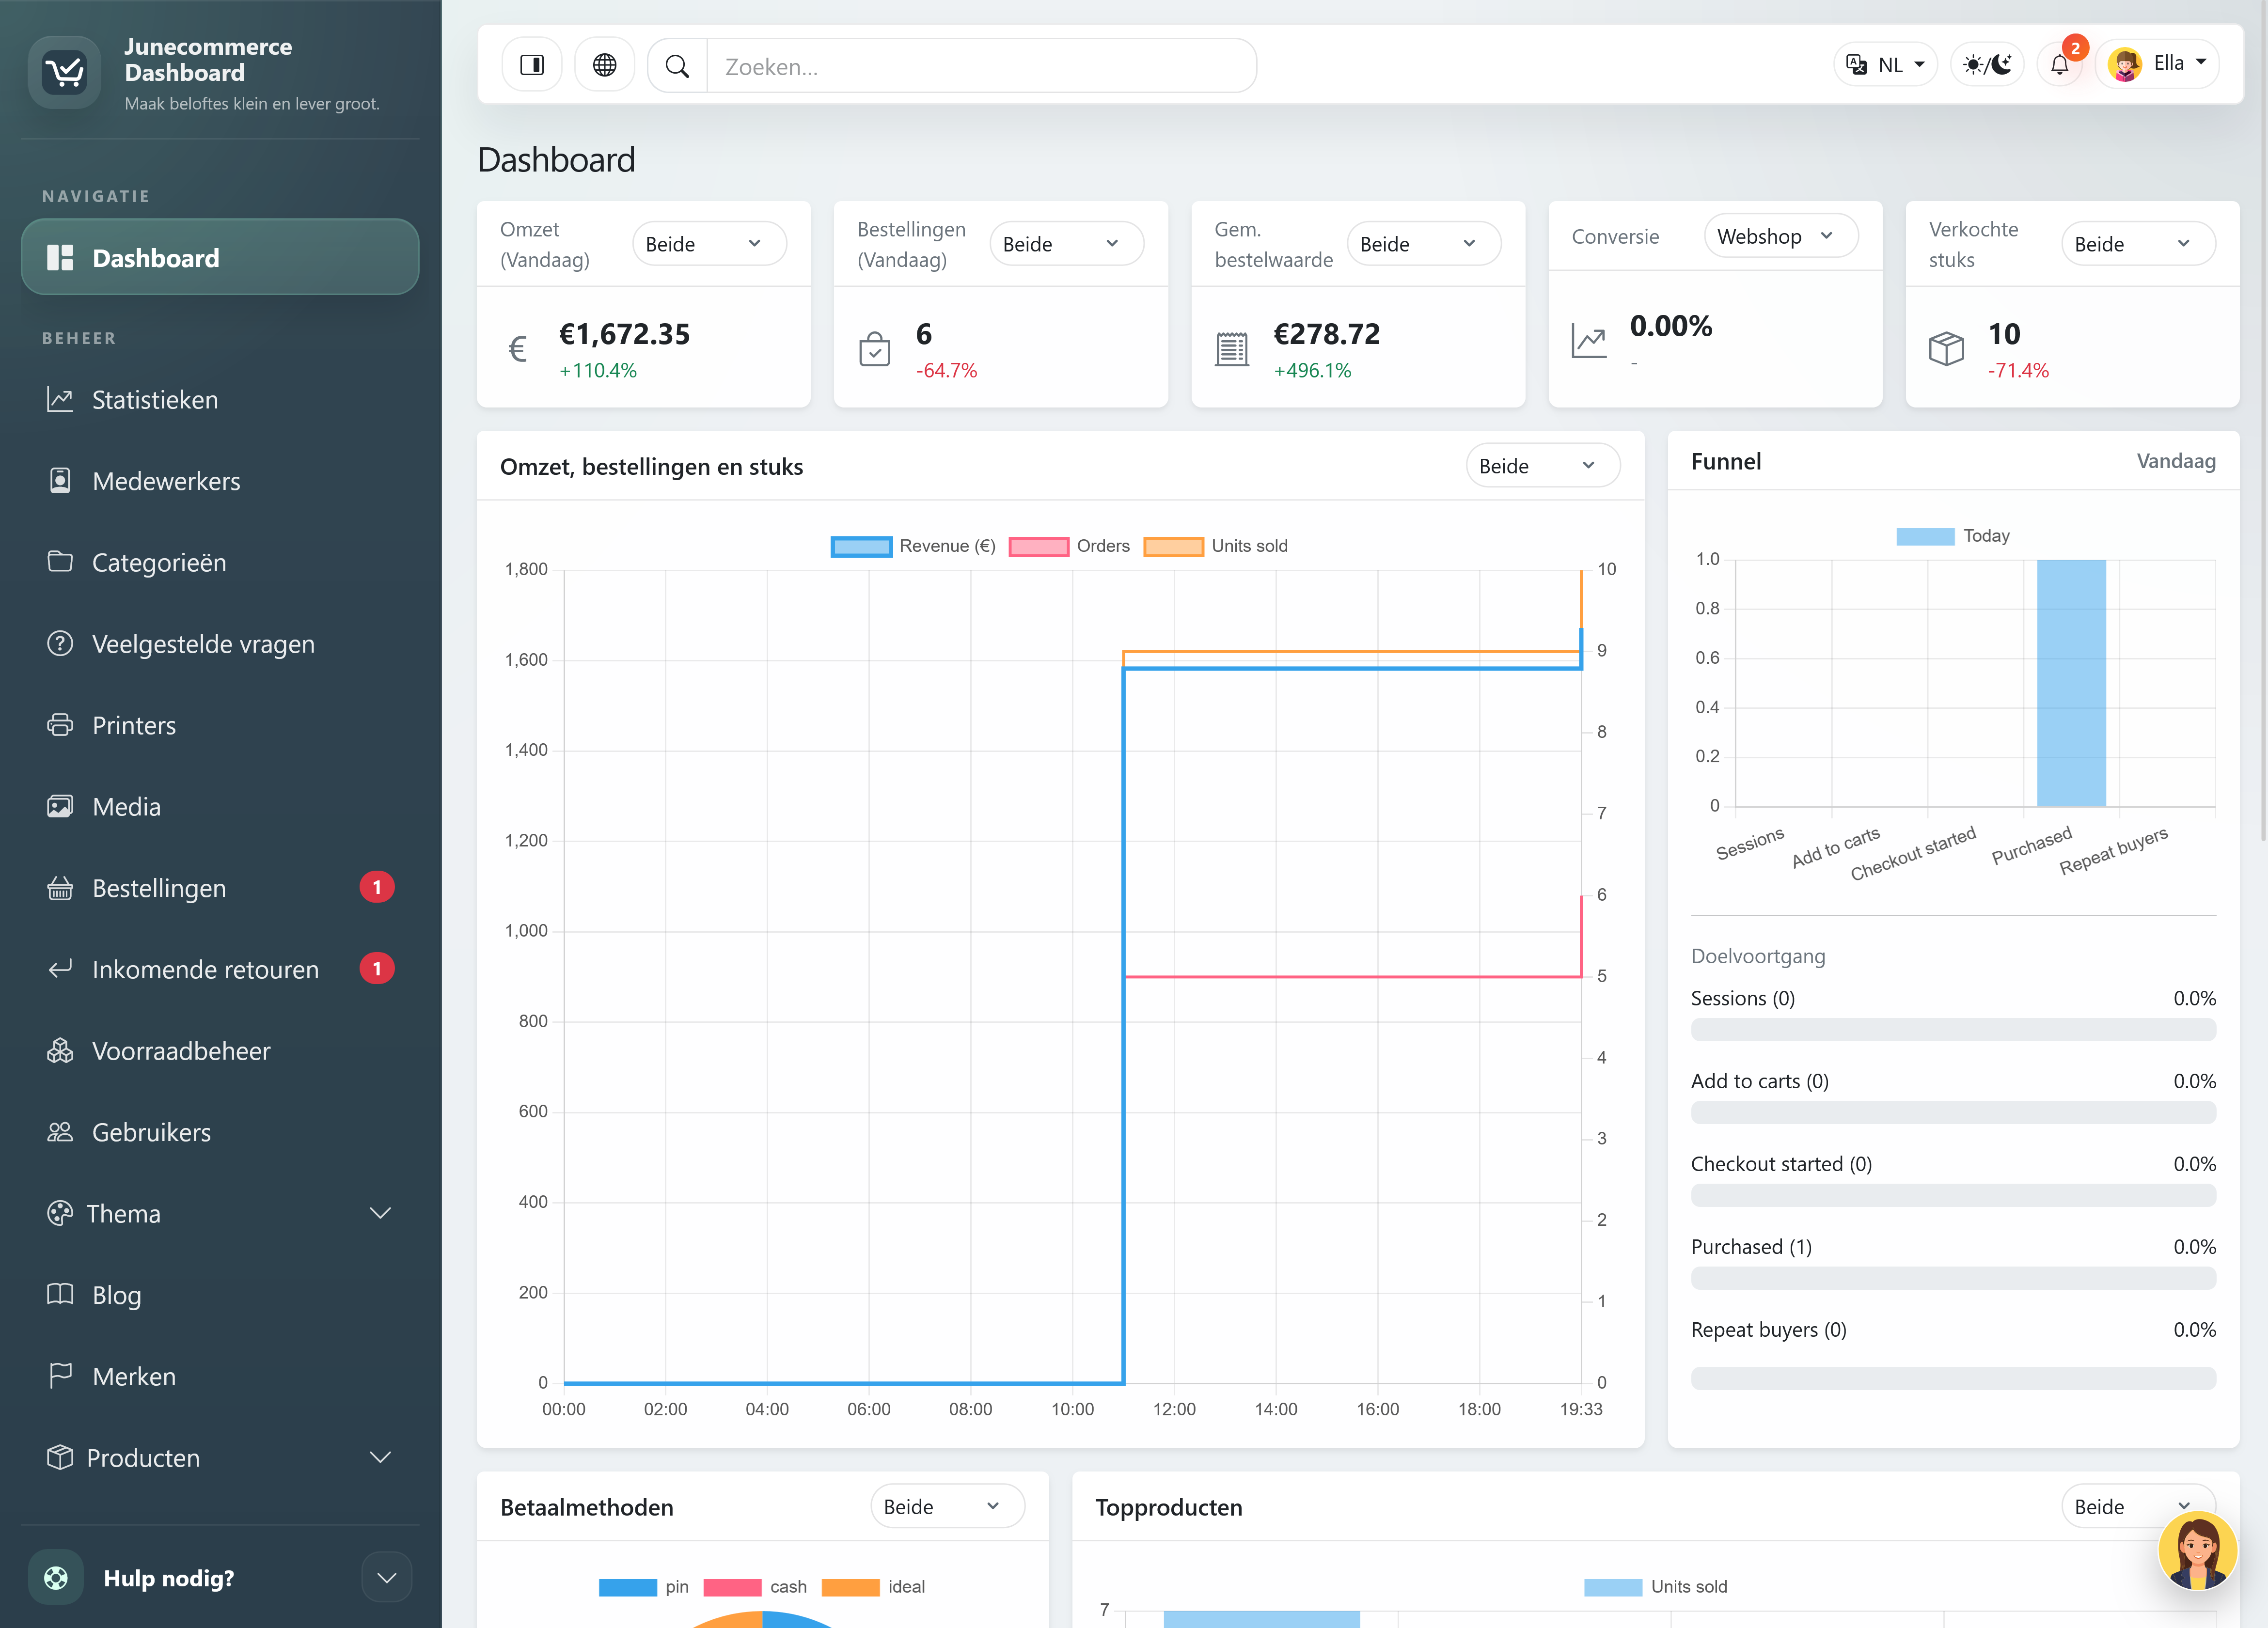The height and width of the screenshot is (1628, 2268).
Task: Click Sessions (0) progress bar
Action: pos(1953,1029)
